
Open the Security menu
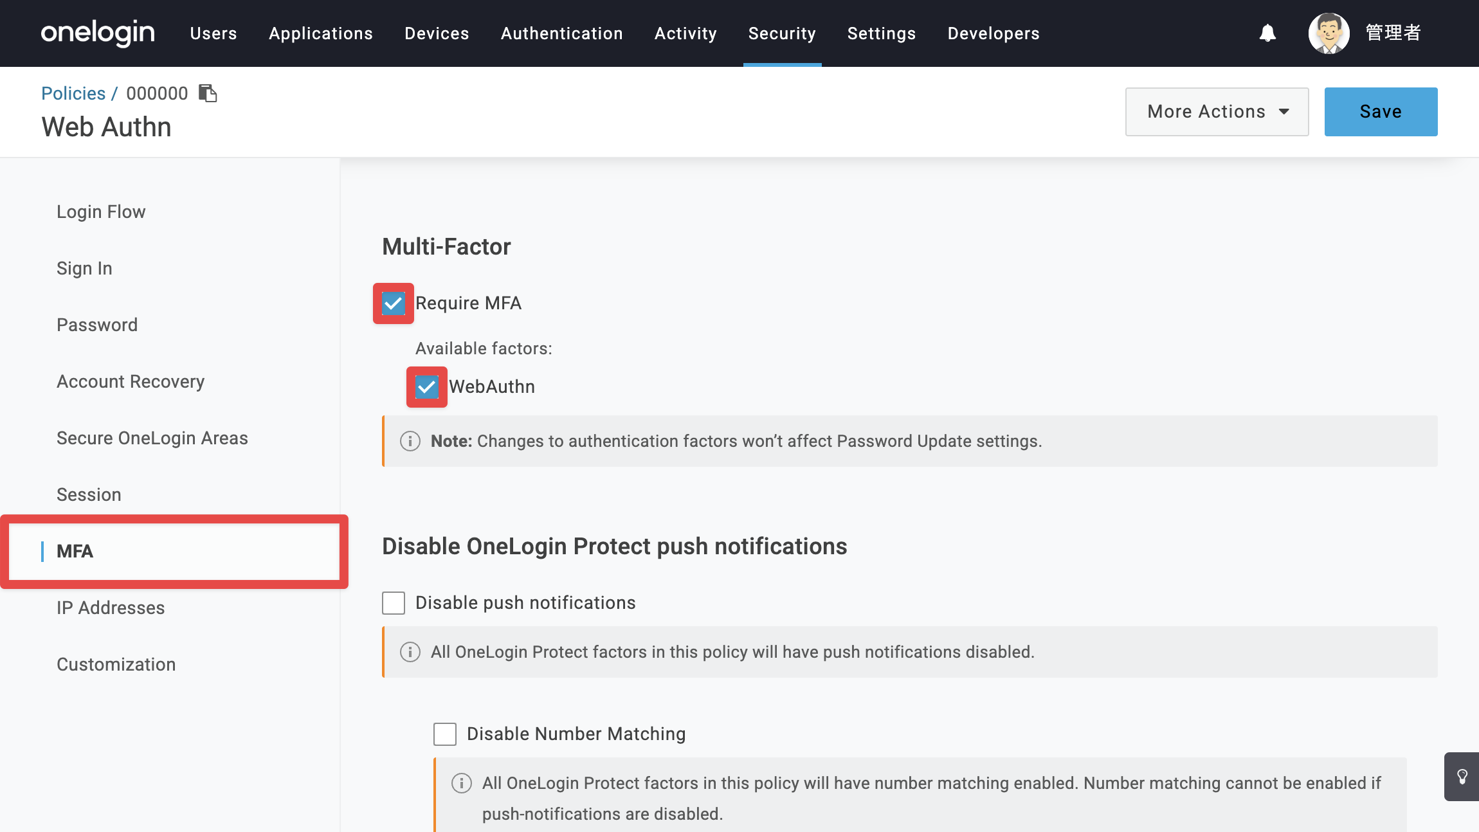782,33
